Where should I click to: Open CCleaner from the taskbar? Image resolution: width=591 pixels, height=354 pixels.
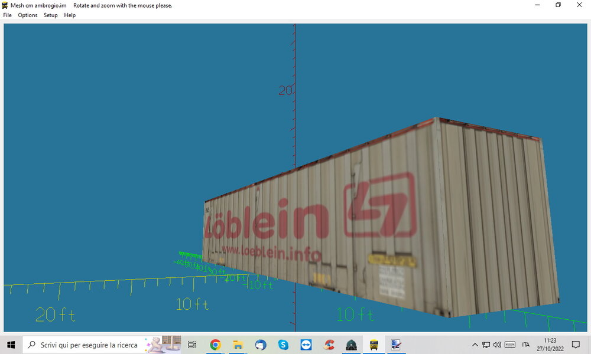coord(329,345)
